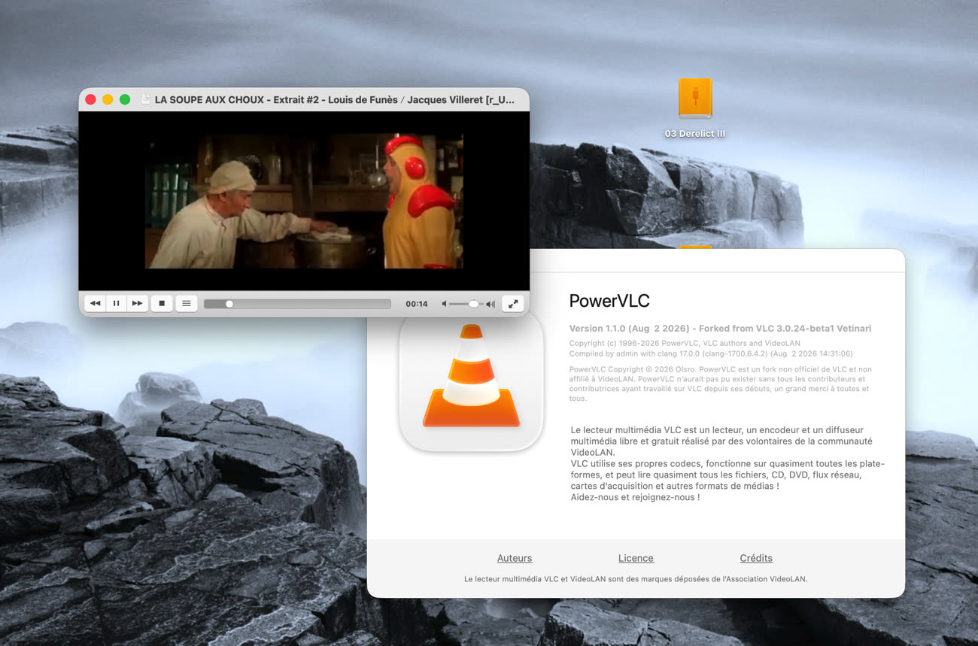Click the document proxy icon in the player title bar

pyautogui.click(x=145, y=99)
